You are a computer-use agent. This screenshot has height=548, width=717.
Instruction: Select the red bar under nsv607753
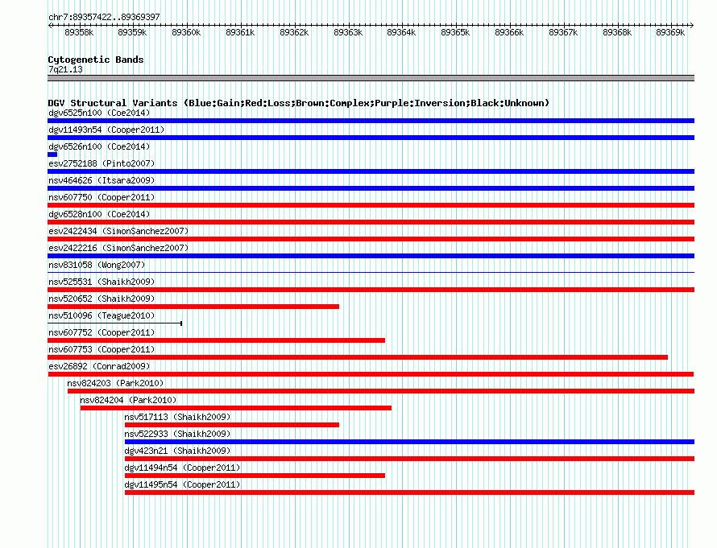coord(358,357)
